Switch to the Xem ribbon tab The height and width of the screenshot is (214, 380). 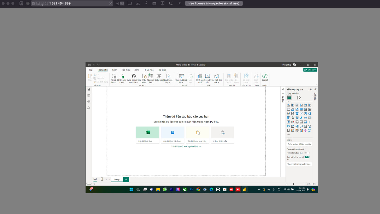136,70
